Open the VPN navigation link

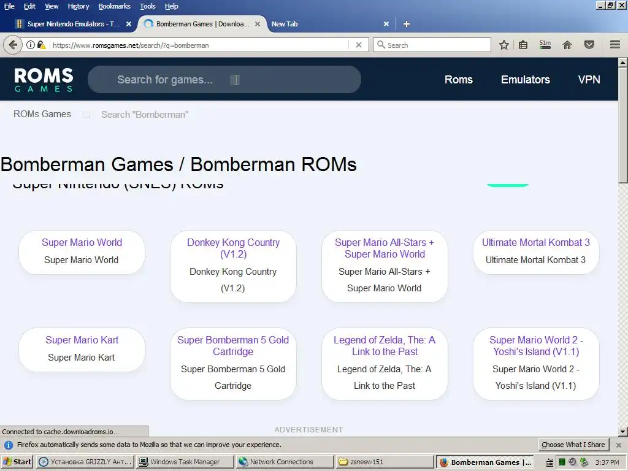589,79
